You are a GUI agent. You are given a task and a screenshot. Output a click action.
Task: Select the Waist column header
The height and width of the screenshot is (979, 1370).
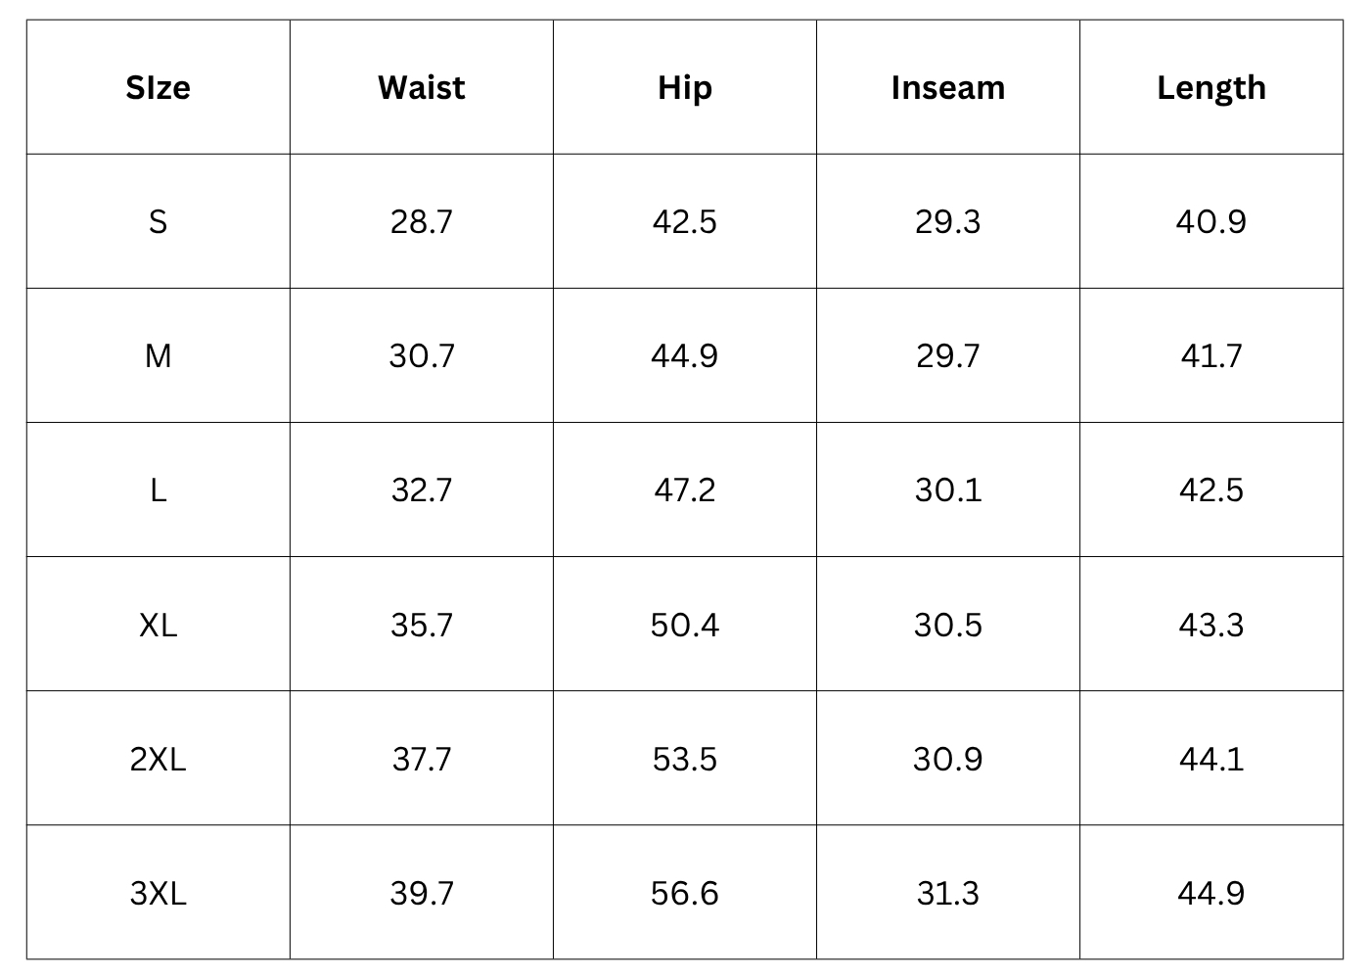click(421, 88)
